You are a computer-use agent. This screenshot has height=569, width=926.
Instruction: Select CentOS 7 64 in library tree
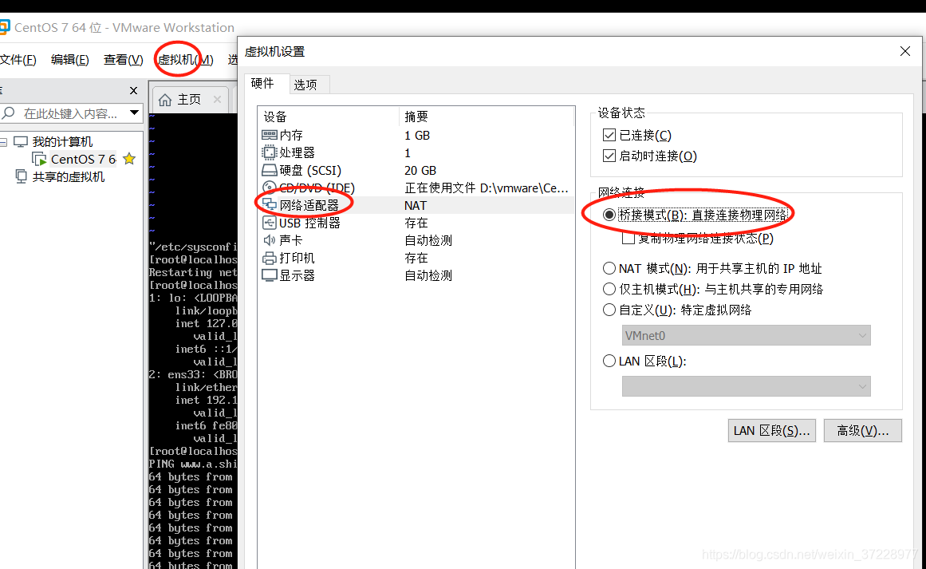83,159
